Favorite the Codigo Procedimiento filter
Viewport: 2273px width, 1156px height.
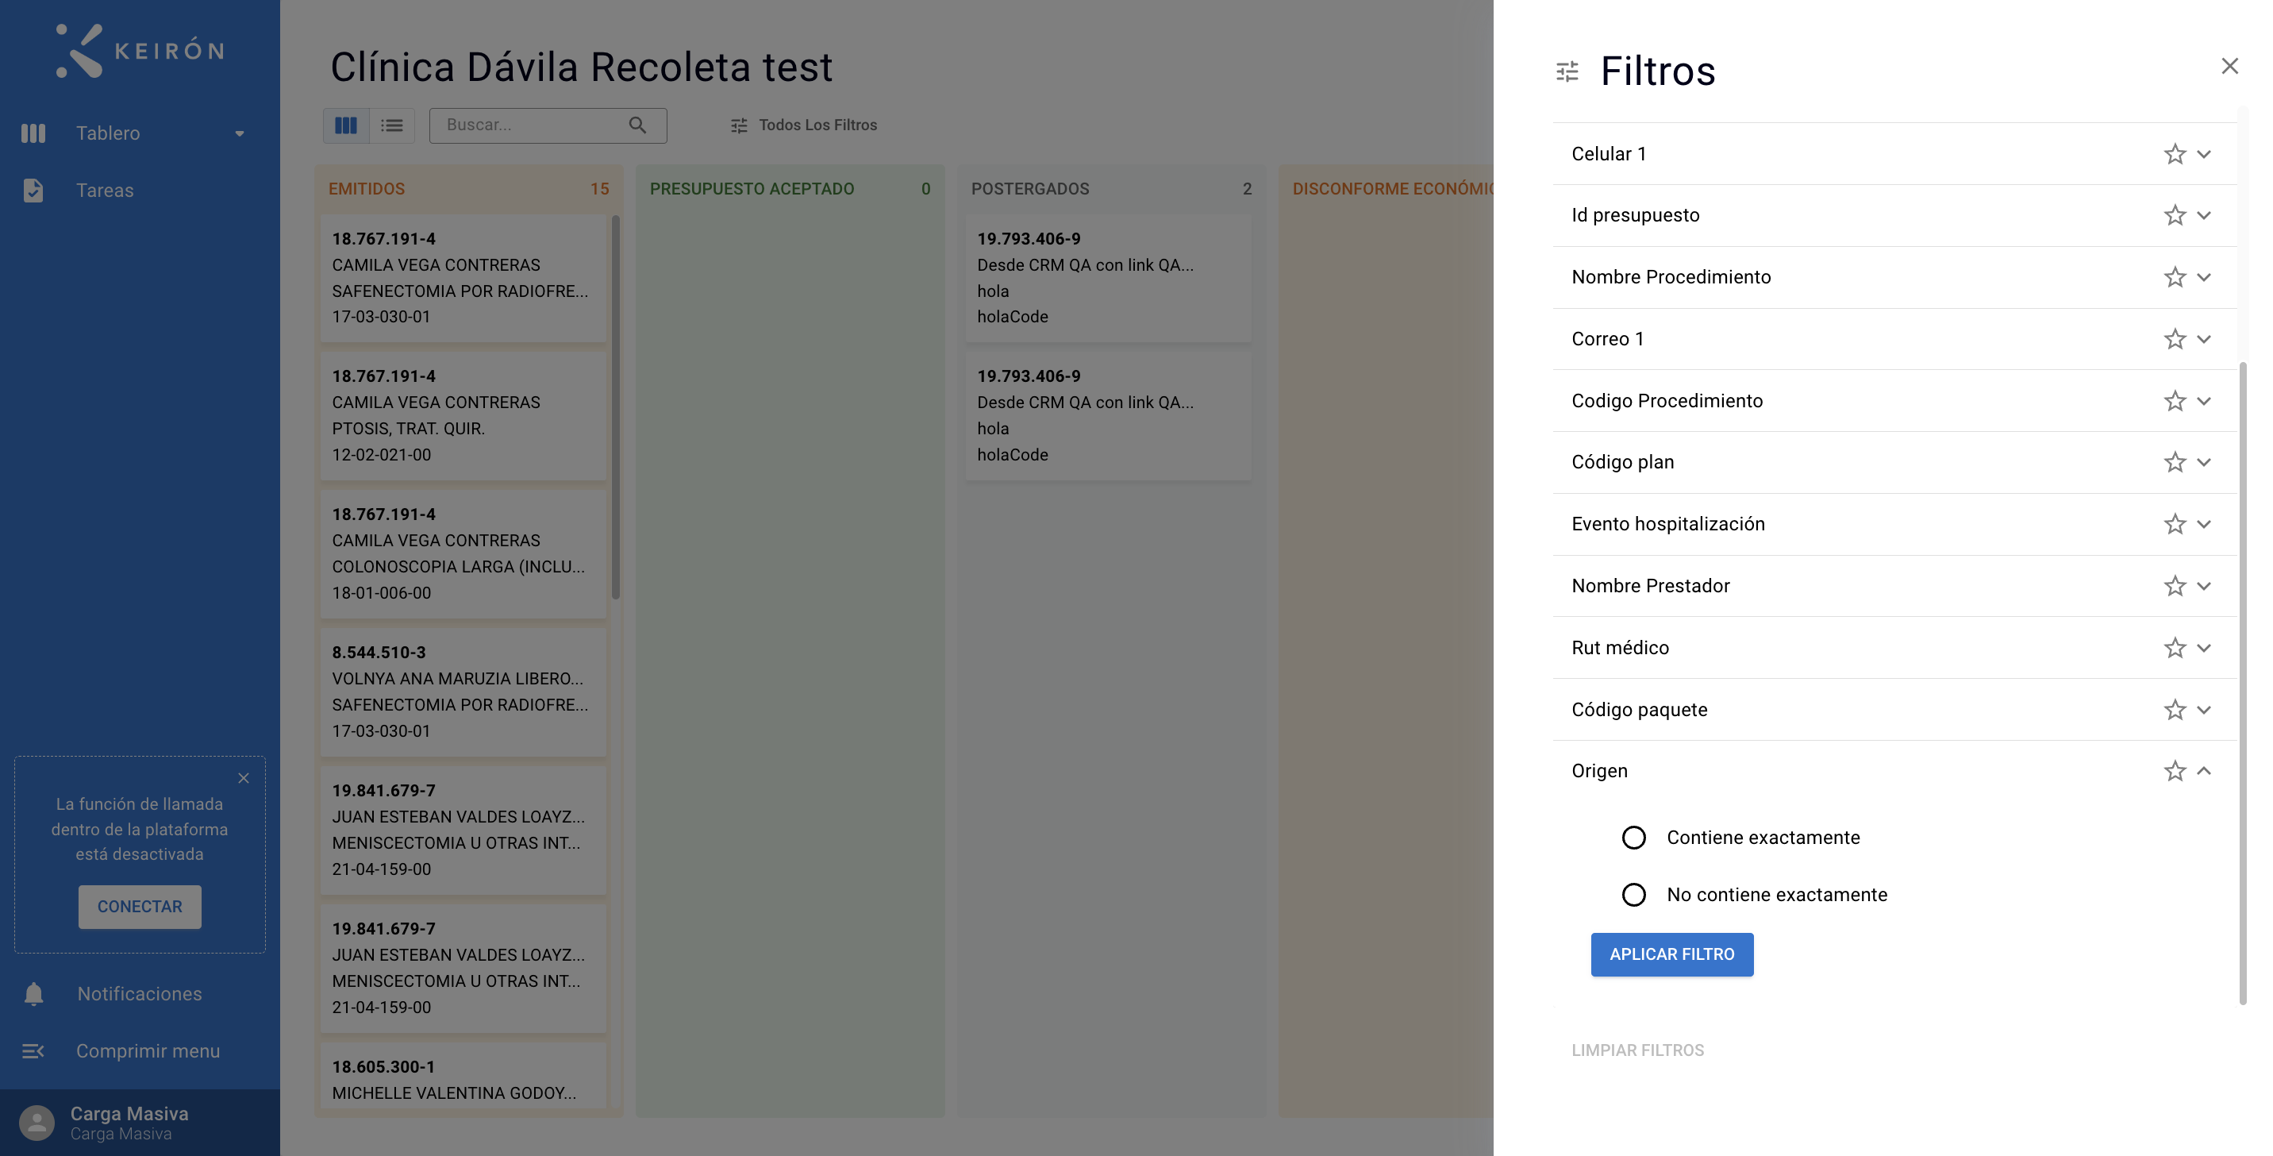(x=2174, y=401)
